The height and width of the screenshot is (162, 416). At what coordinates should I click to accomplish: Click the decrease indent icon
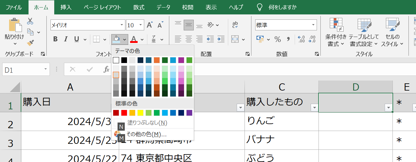pos(210,39)
